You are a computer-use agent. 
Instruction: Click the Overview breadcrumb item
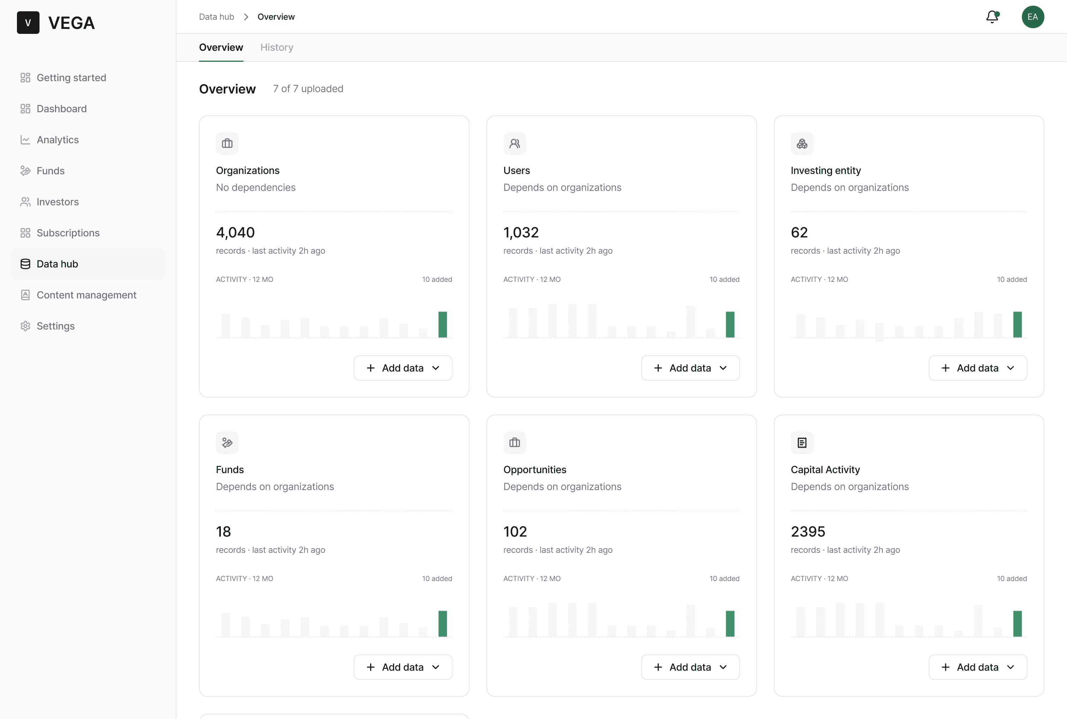tap(276, 17)
